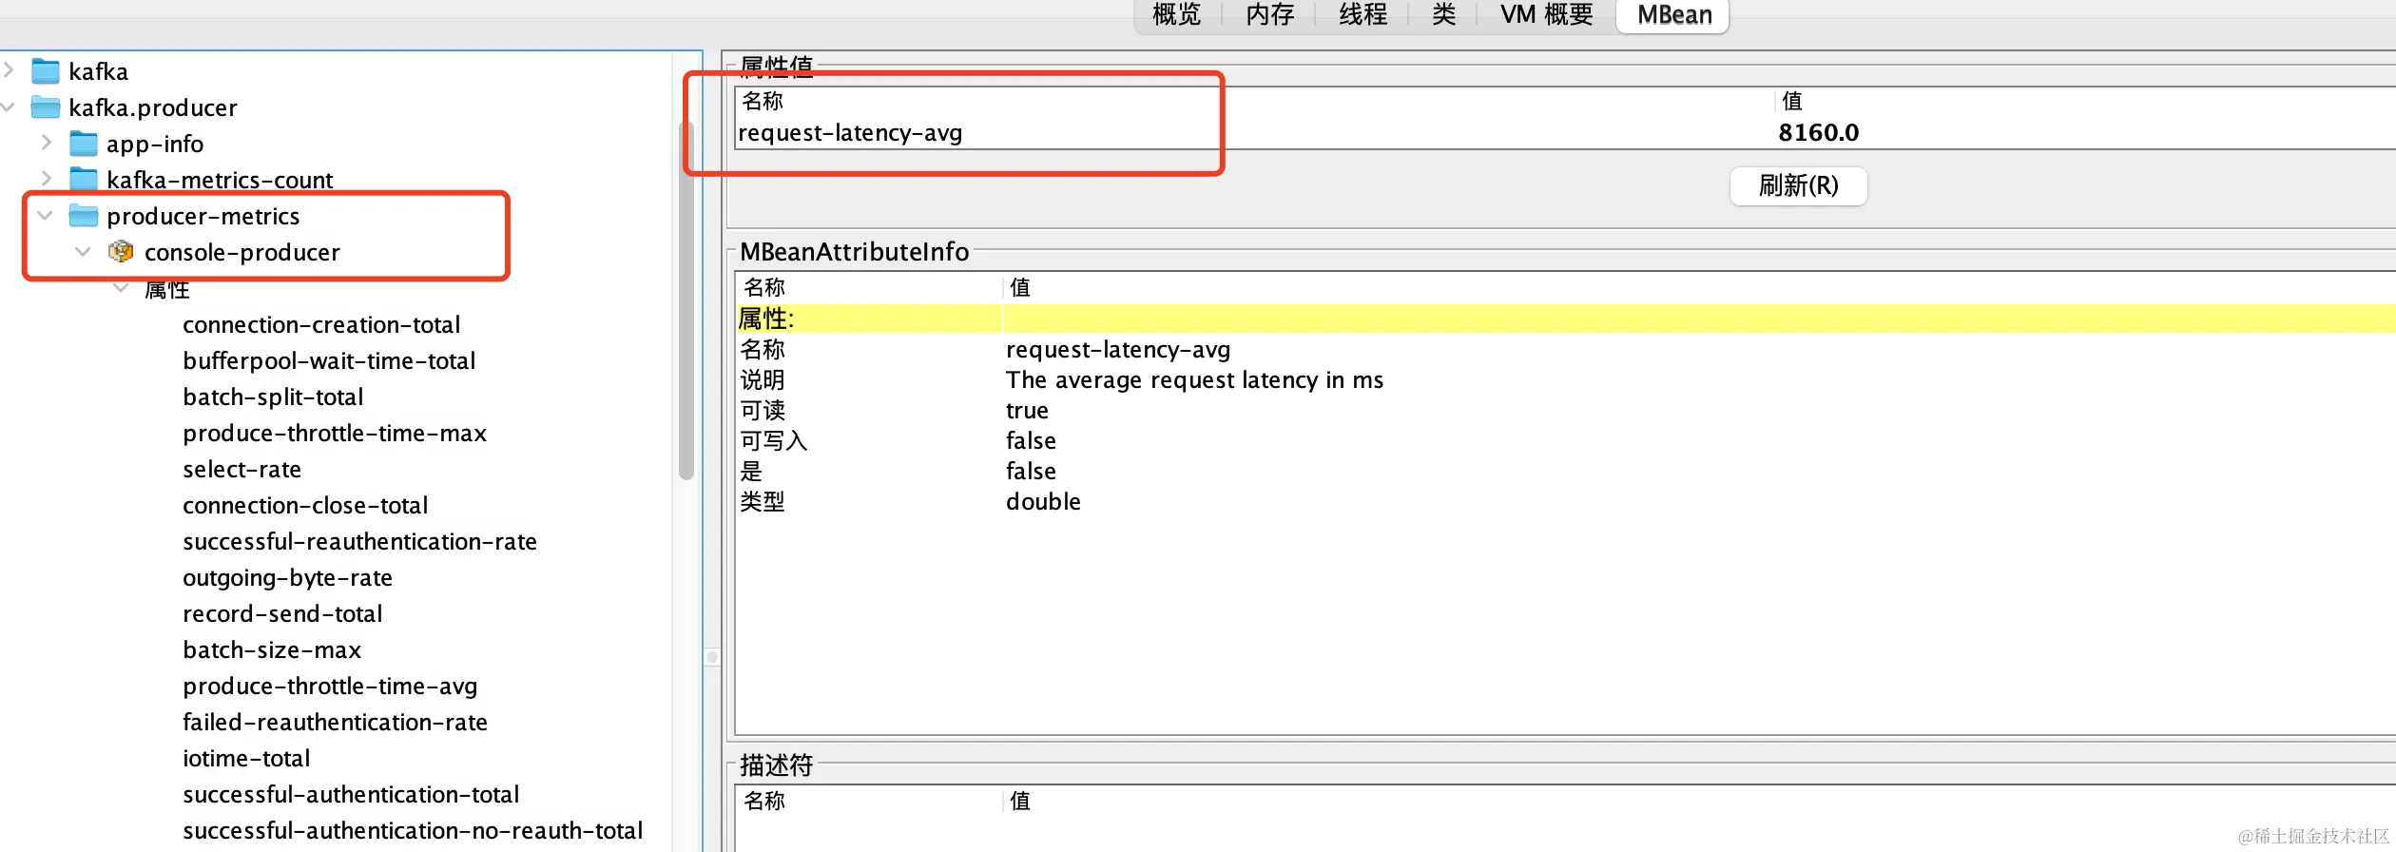2396x852 pixels.
Task: Click the 名称 header in MBeanAttributeInfo table
Action: [764, 287]
